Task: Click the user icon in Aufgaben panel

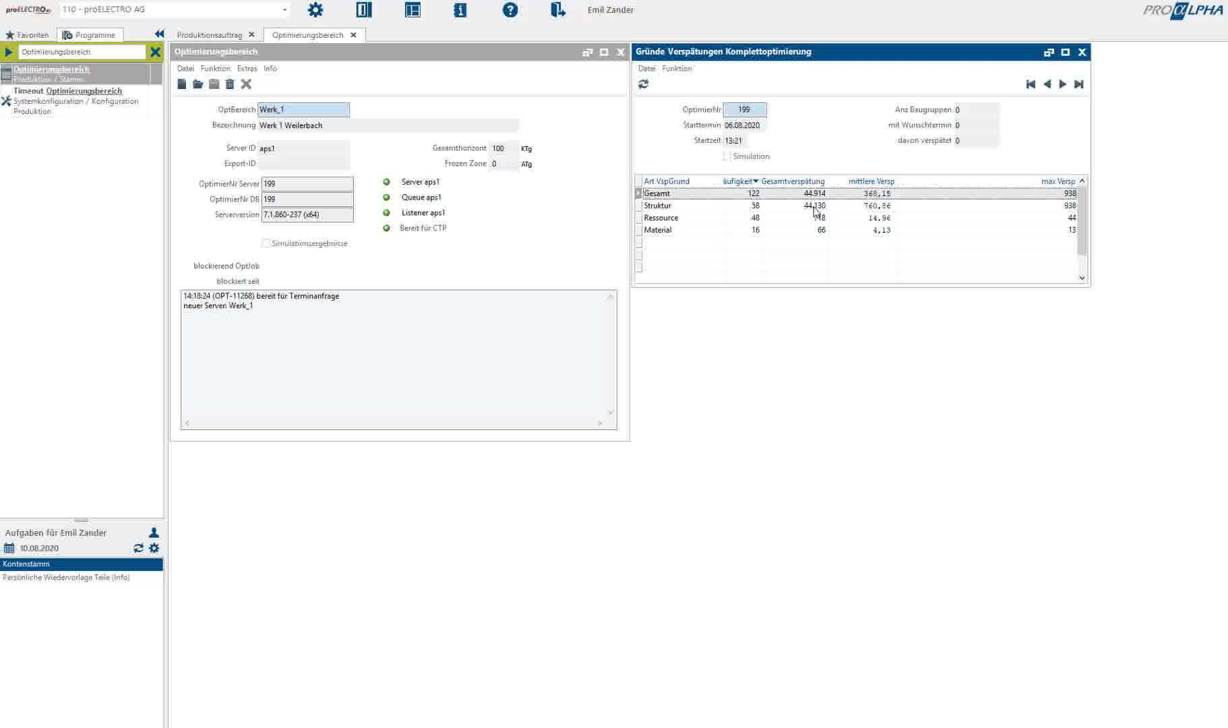Action: 154,533
